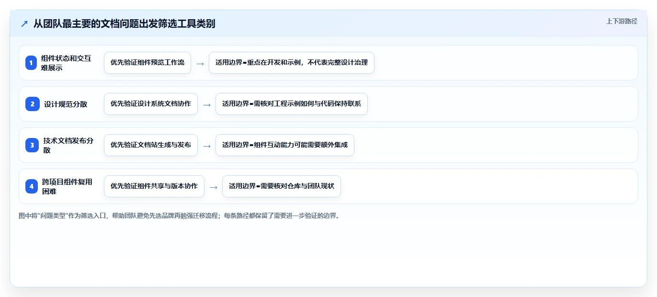Click the 需核对工程示例 boundary box

tap(292, 104)
